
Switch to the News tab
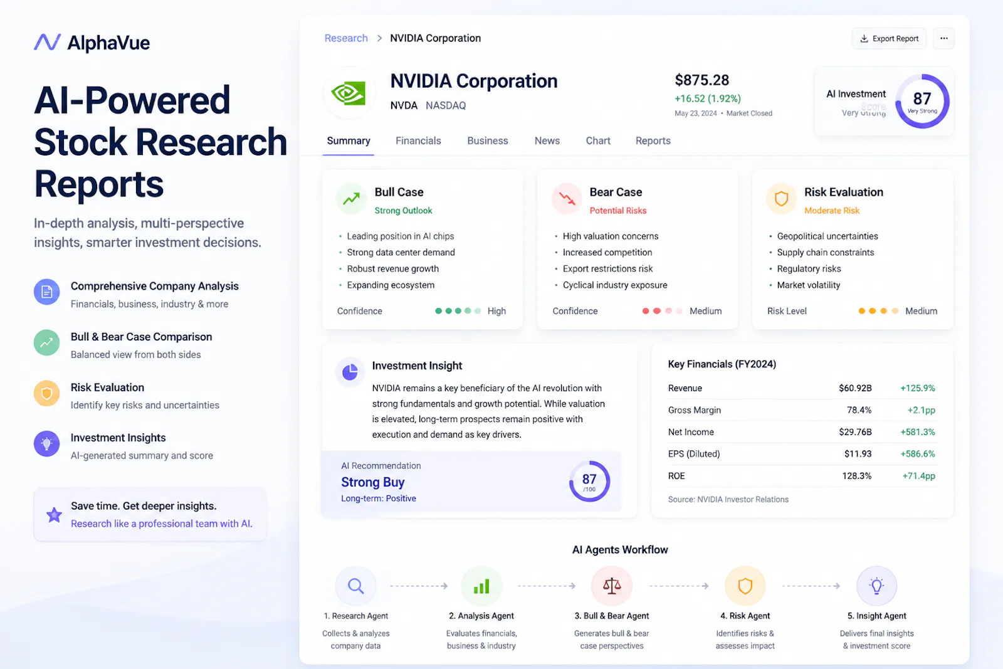(x=547, y=141)
